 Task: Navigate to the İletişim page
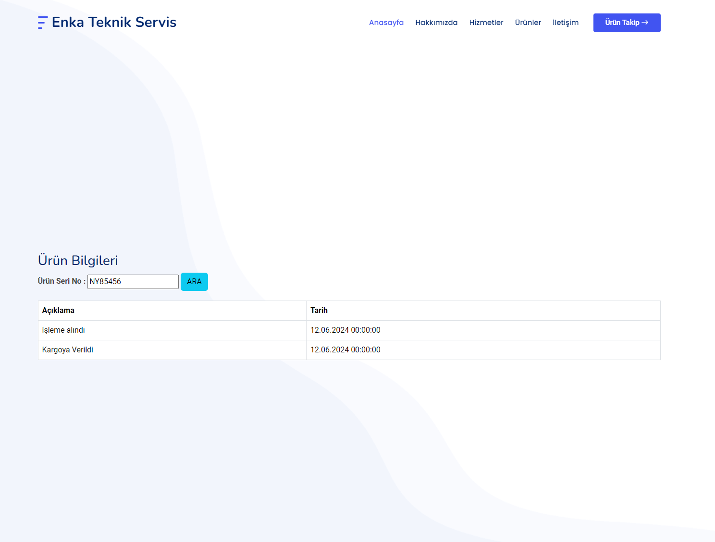[x=565, y=23]
